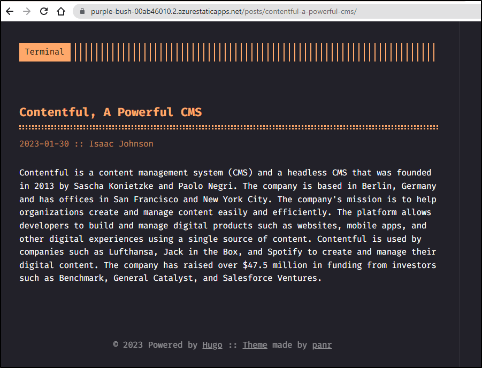This screenshot has width=482, height=368.
Task: Click the browser forward arrow
Action: (x=27, y=11)
